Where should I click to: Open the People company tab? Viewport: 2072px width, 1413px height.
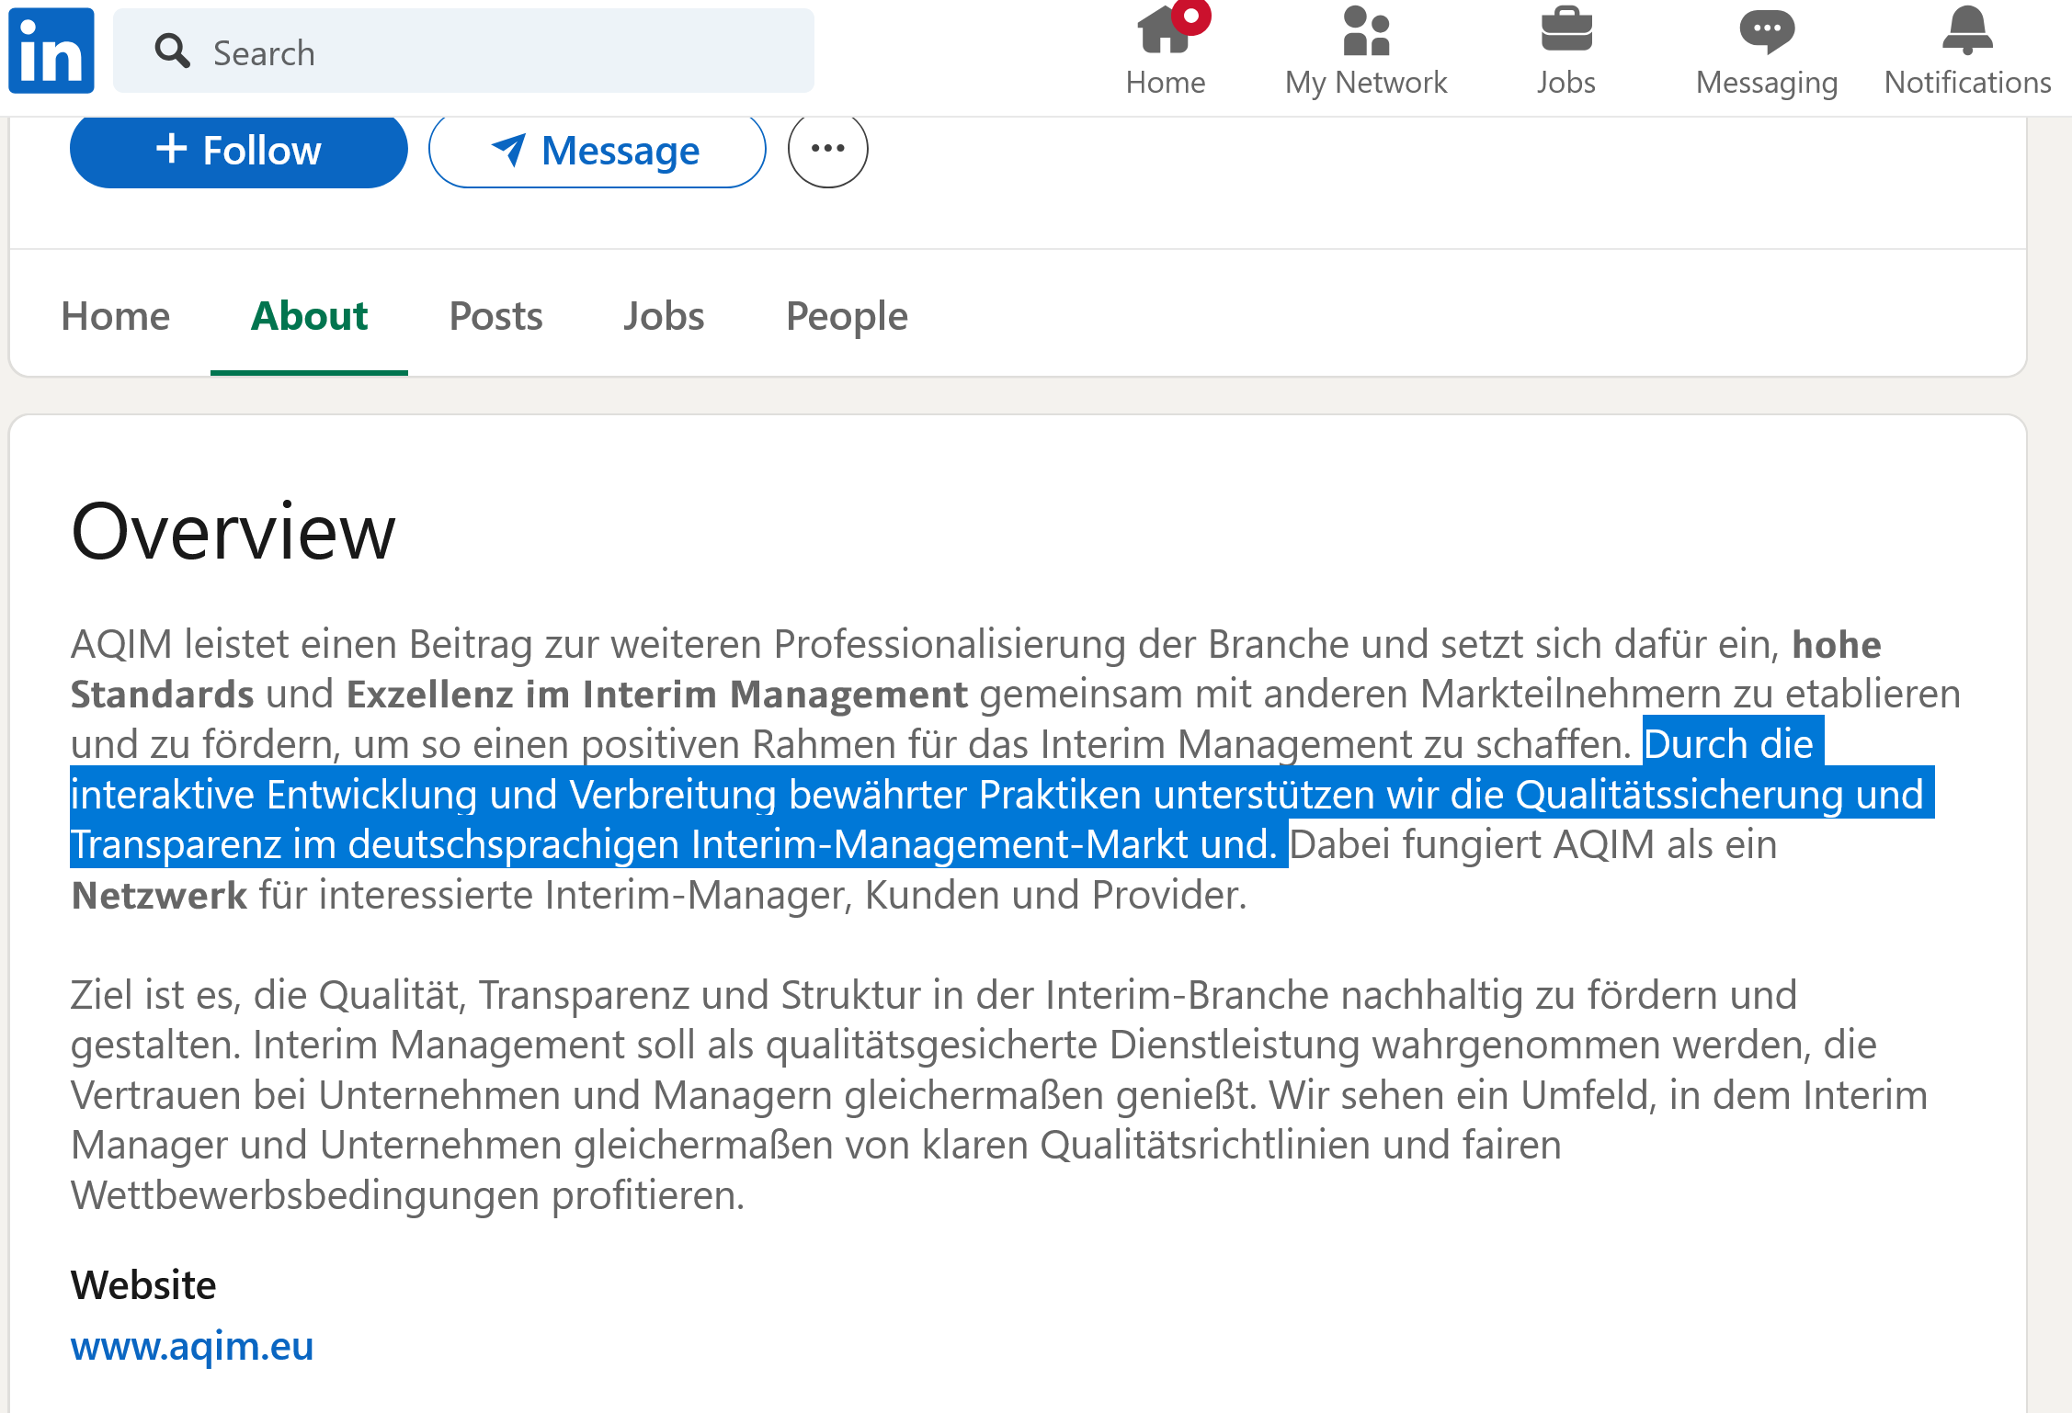pos(846,315)
